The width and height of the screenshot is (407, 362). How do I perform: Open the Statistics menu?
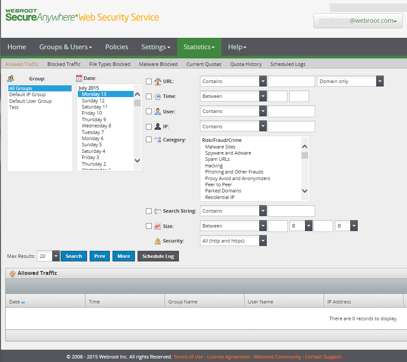click(199, 47)
